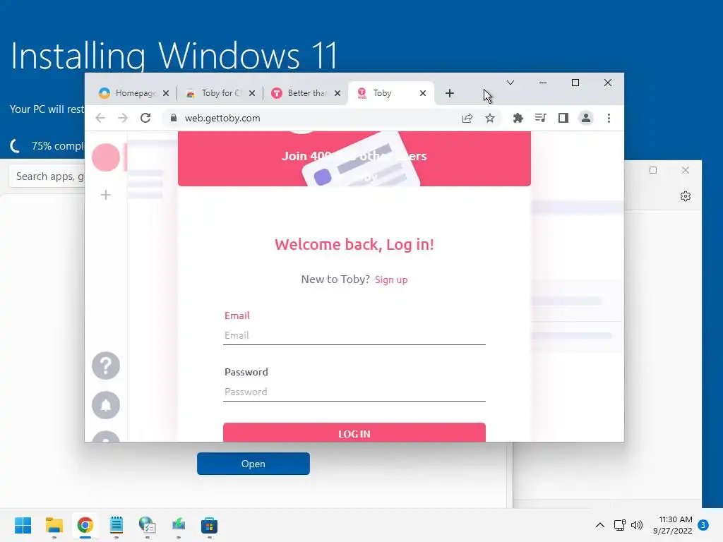Open the media controls icon
Image resolution: width=723 pixels, height=542 pixels.
(540, 119)
